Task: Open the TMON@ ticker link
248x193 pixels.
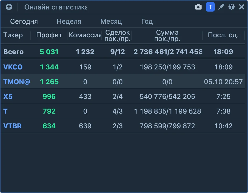Action: [x=17, y=82]
